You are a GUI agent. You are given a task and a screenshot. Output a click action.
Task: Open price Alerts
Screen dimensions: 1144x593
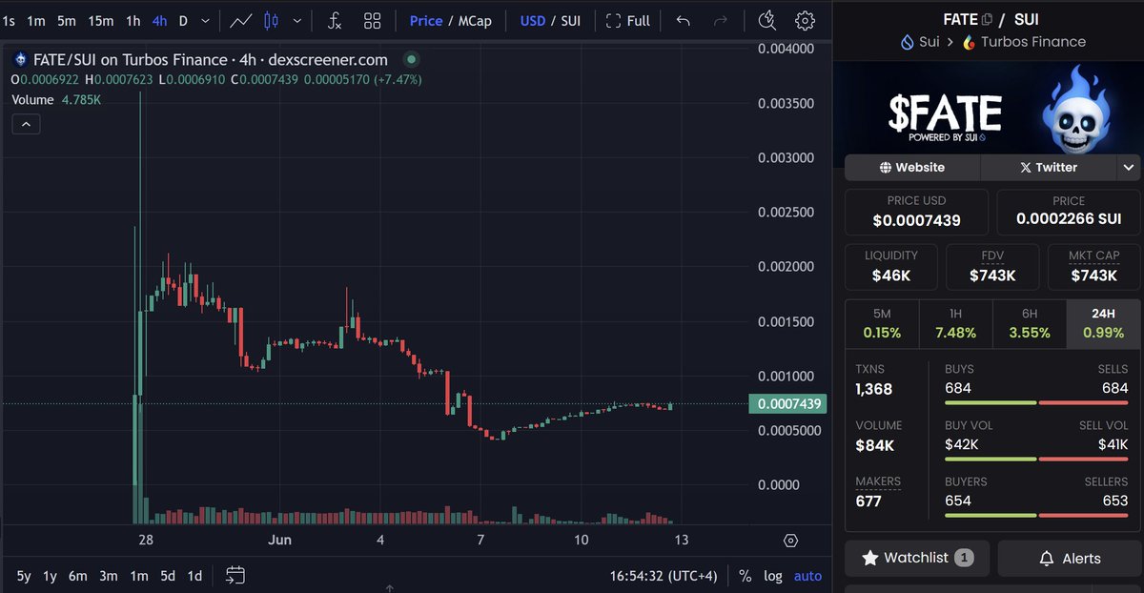[x=1070, y=559]
